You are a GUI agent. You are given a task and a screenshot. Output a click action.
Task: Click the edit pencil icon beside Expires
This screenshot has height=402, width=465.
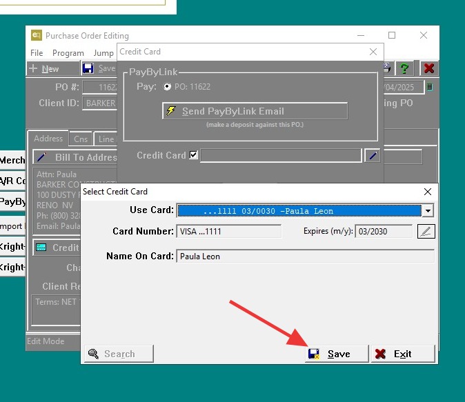pos(426,231)
